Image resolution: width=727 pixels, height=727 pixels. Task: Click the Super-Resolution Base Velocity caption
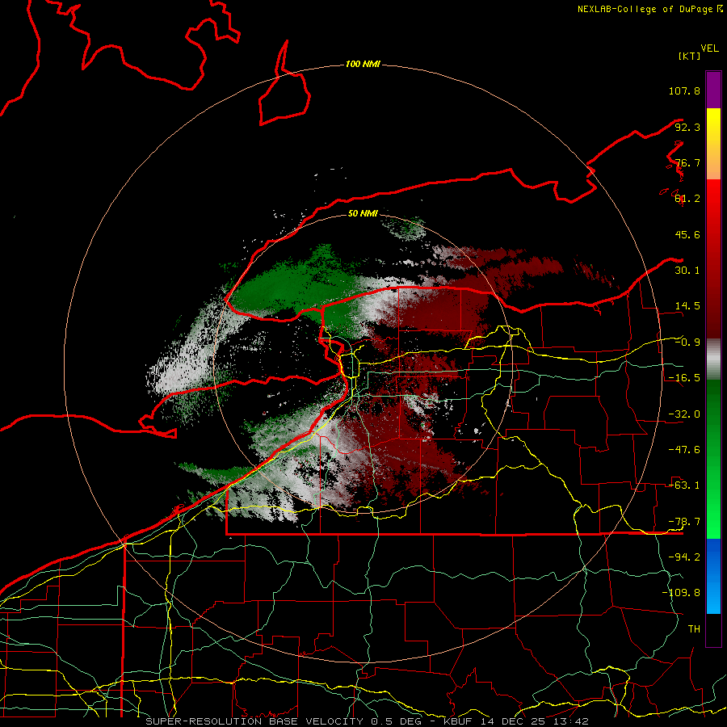pyautogui.click(x=367, y=721)
